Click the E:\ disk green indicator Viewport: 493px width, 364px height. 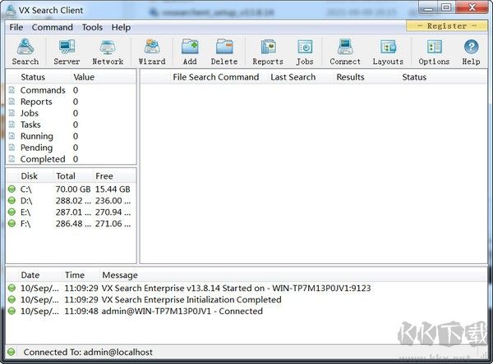pyautogui.click(x=12, y=212)
